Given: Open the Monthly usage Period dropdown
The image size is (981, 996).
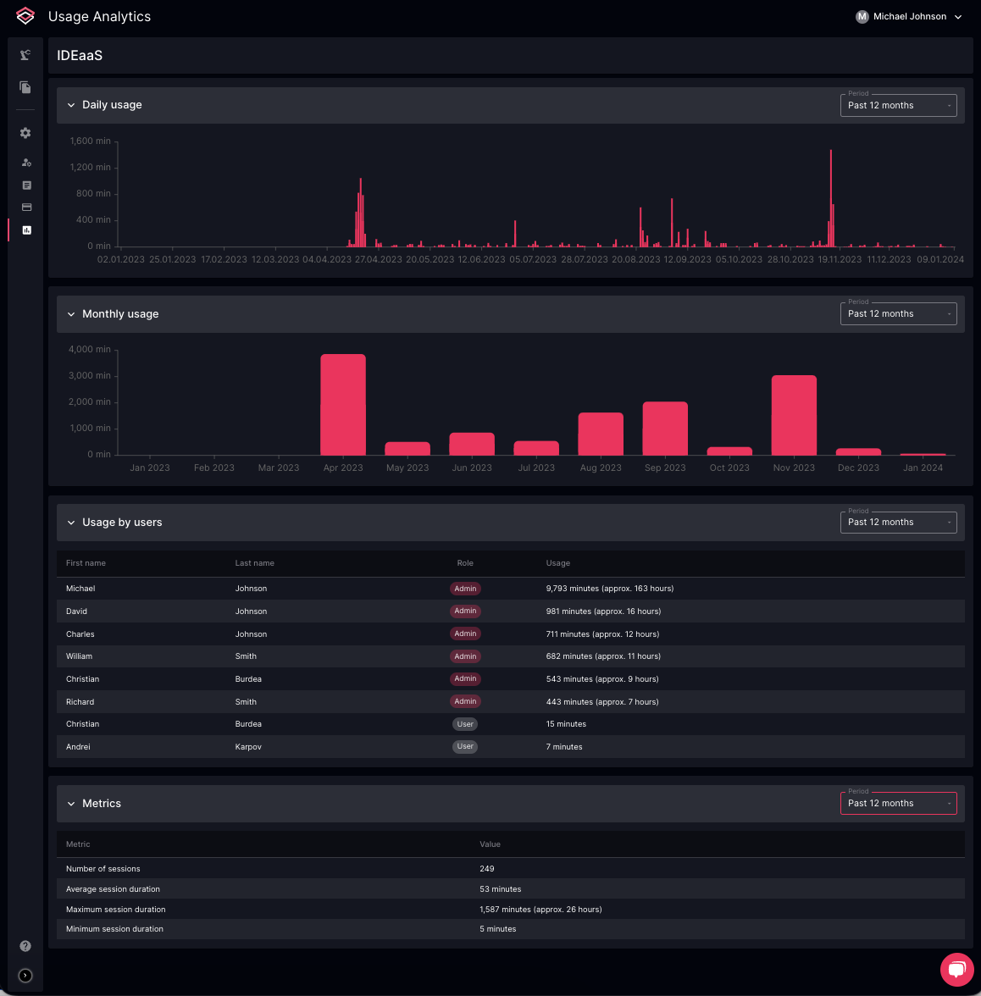Looking at the screenshot, I should (897, 314).
